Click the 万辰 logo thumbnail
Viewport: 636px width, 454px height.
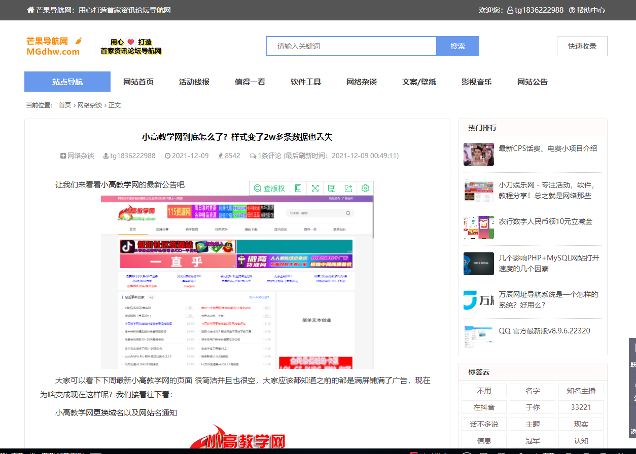coord(479,300)
